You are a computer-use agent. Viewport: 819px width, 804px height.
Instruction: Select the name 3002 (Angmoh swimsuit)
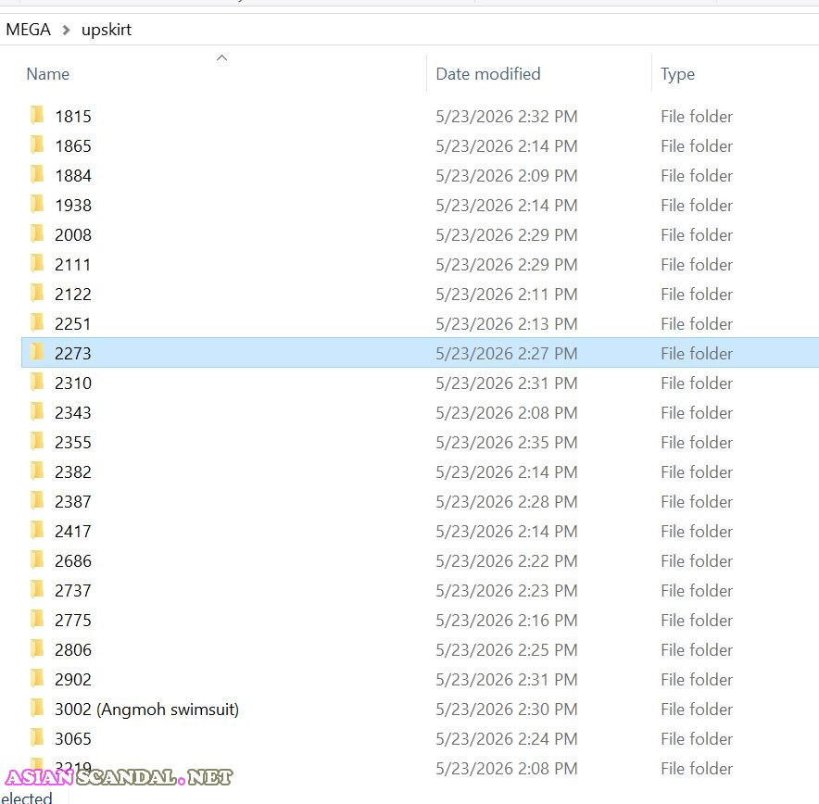click(146, 710)
